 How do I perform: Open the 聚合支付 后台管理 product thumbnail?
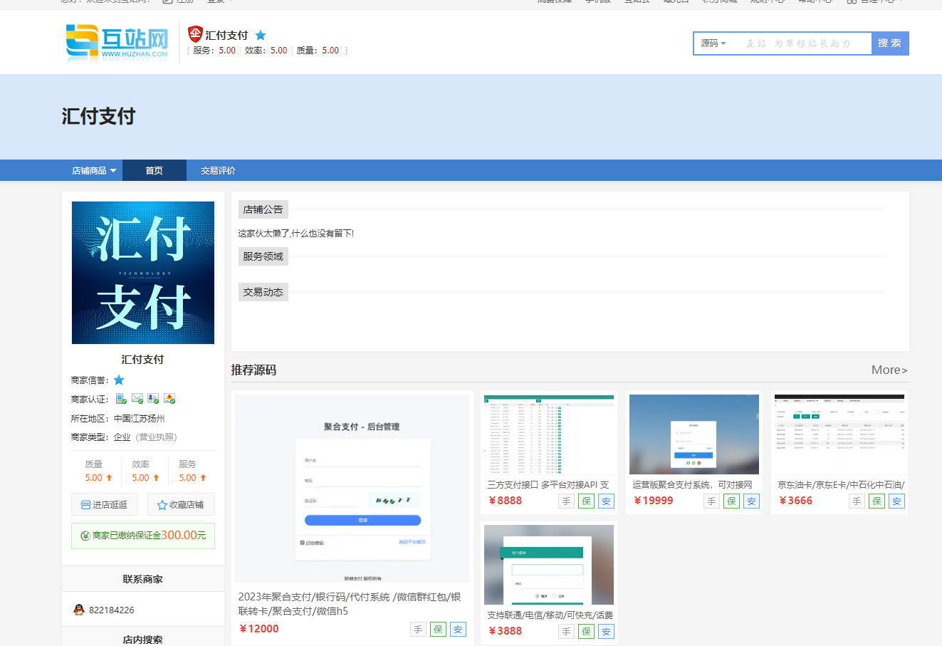[x=352, y=488]
